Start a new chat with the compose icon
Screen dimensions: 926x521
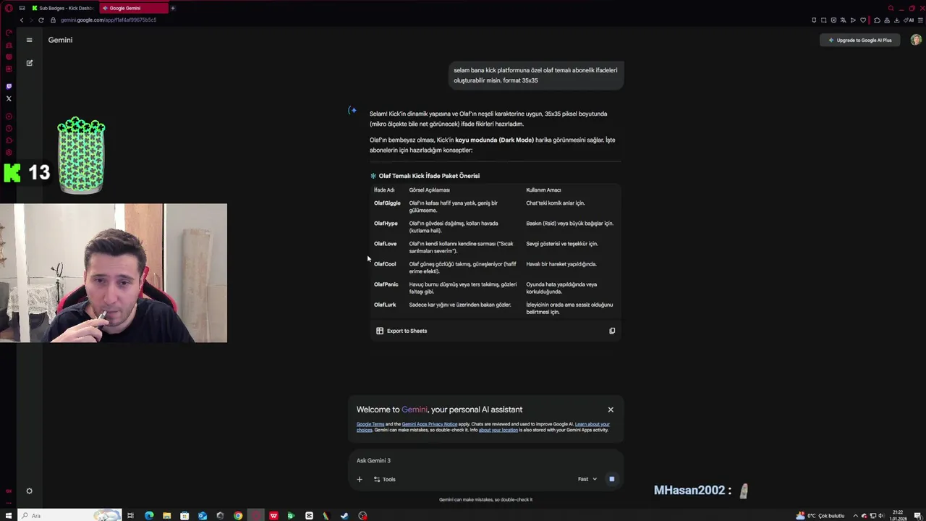click(x=30, y=63)
